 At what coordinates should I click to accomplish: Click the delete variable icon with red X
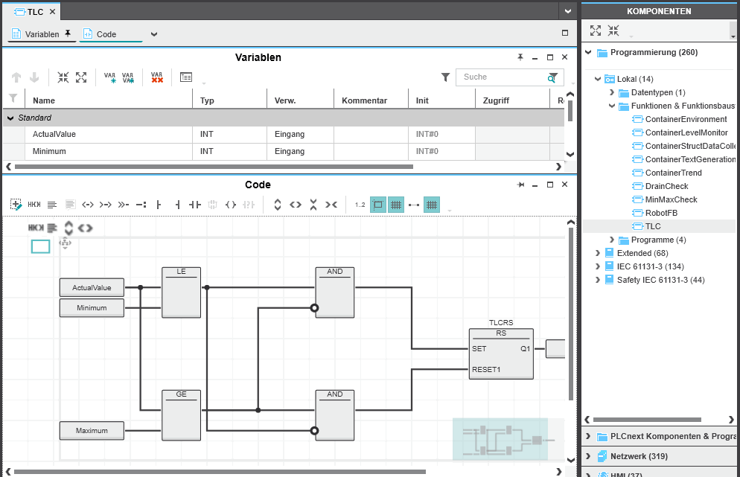(157, 77)
